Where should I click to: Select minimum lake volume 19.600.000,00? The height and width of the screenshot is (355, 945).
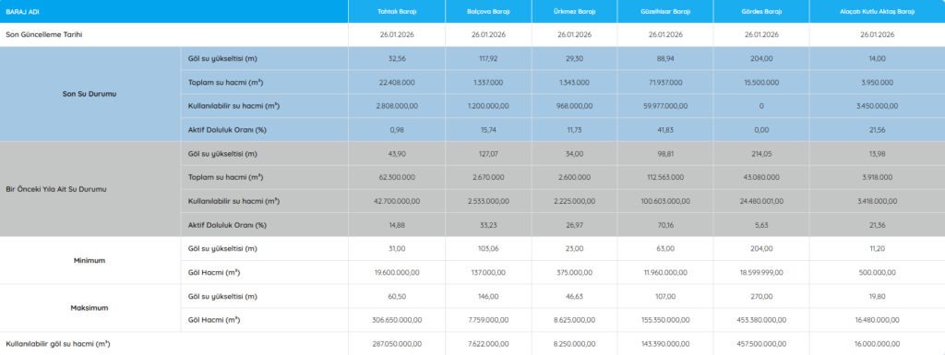coord(397,273)
